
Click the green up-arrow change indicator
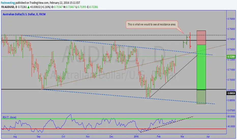(28, 7)
